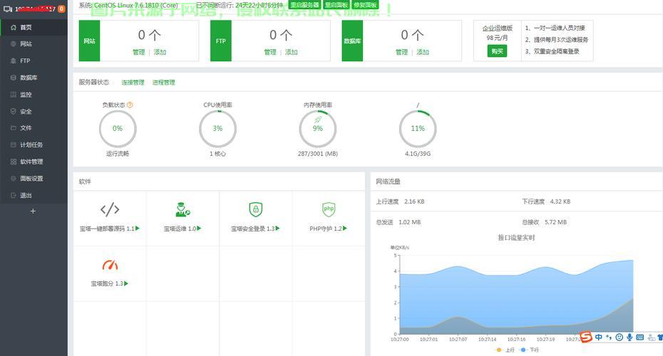Image resolution: width=663 pixels, height=356 pixels.
Task: Open the Sogou emoji face icon
Action: click(x=619, y=337)
